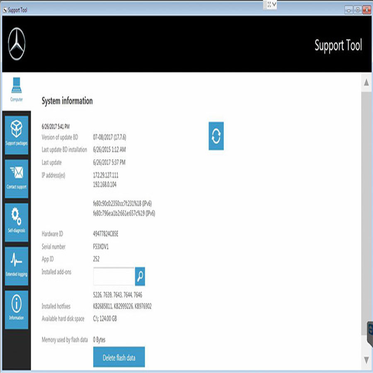373x373 pixels.
Task: Focus the Installed add-ons search field
Action: click(x=114, y=277)
